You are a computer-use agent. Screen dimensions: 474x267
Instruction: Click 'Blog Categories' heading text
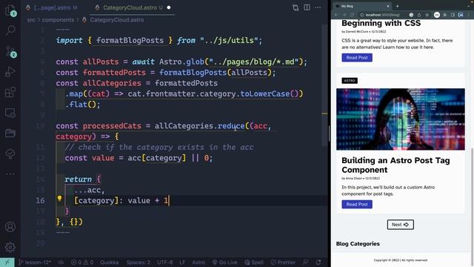(358, 244)
